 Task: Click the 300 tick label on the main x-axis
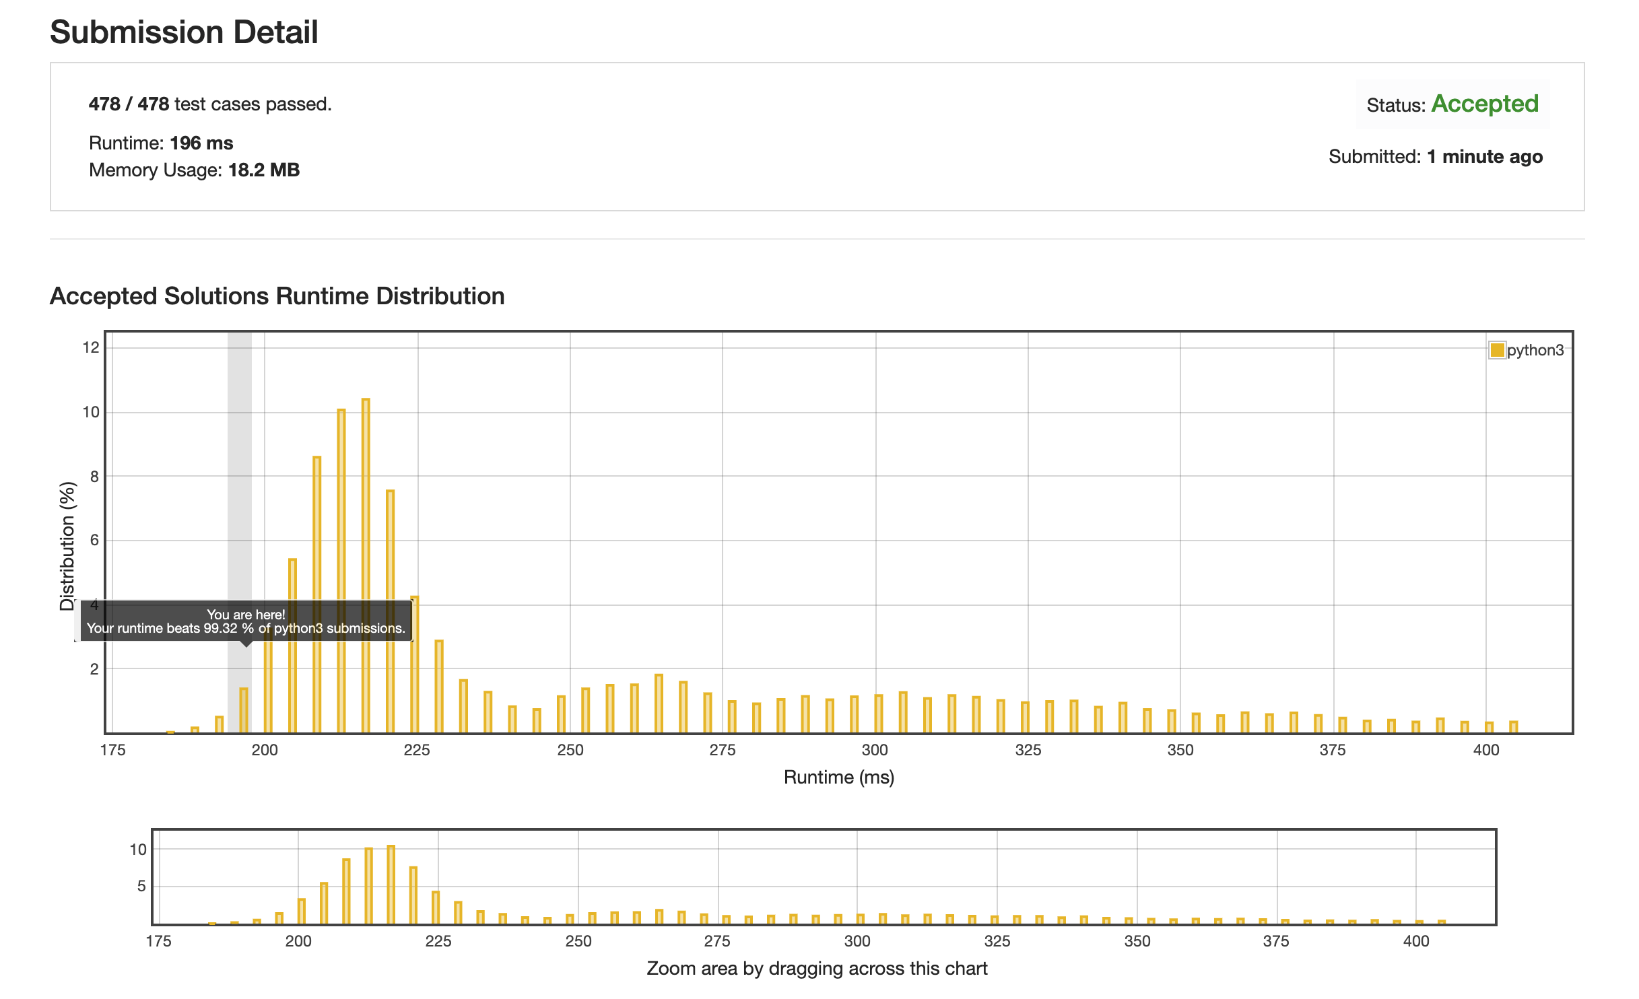[x=875, y=750]
